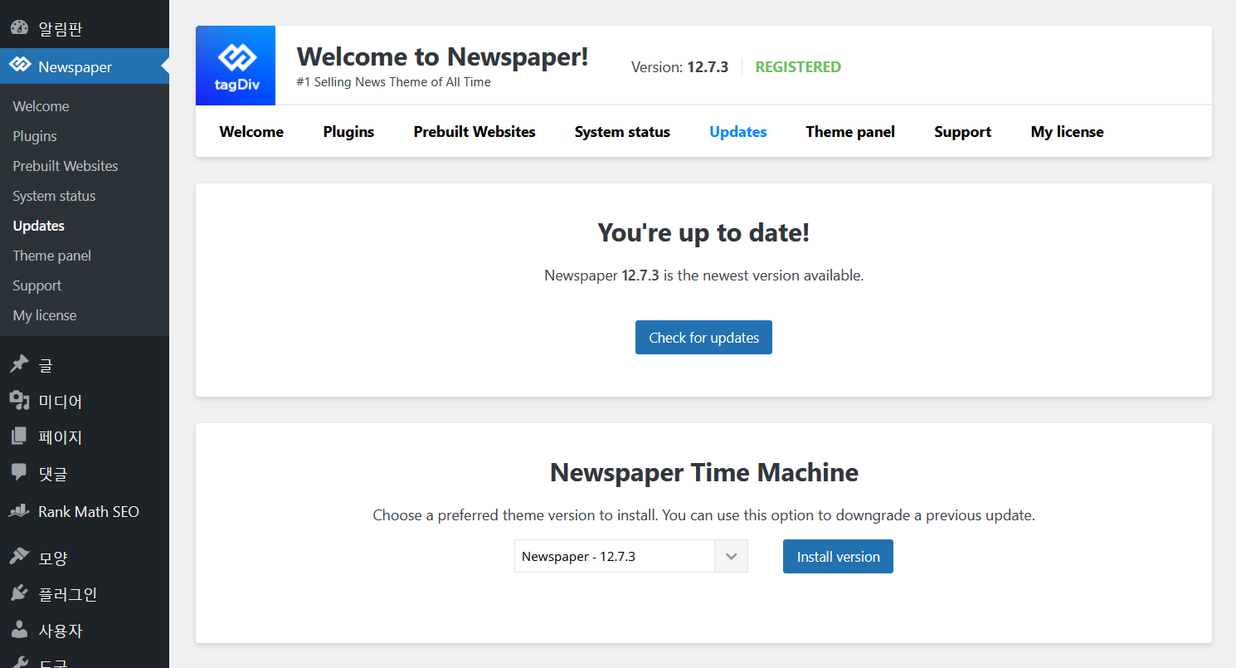Open the 글 posts menu
The image size is (1236, 668).
[x=85, y=364]
